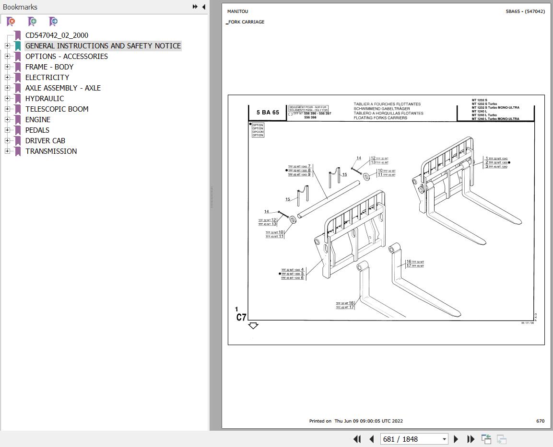The width and height of the screenshot is (553, 447).
Task: Expand the FRAME - BODY bookmark
Action: pyautogui.click(x=7, y=67)
